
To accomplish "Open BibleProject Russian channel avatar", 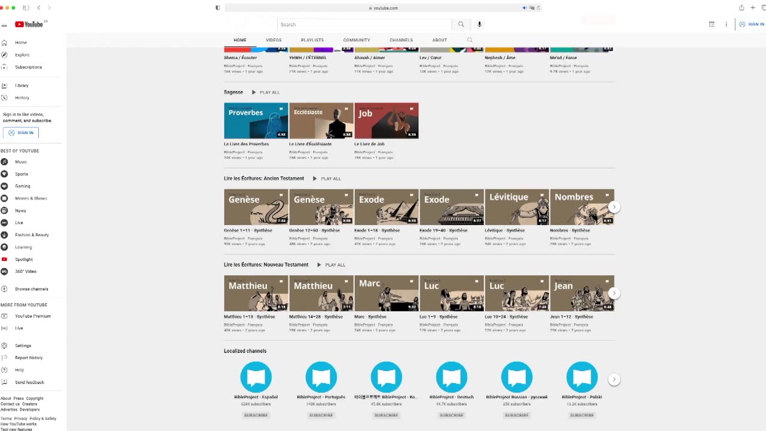I will (516, 377).
